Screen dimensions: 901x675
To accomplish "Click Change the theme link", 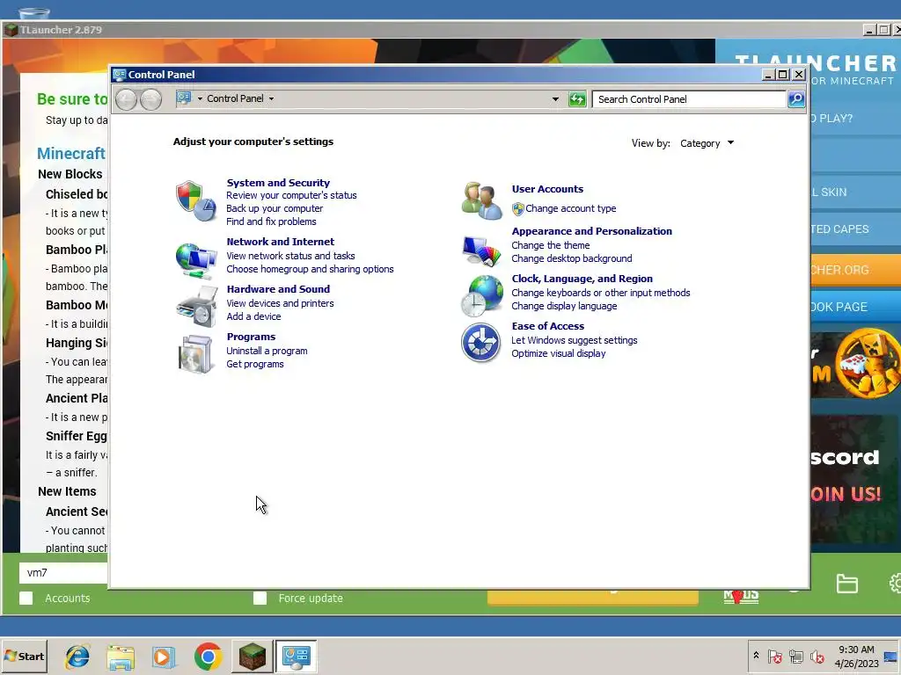I will [x=551, y=246].
